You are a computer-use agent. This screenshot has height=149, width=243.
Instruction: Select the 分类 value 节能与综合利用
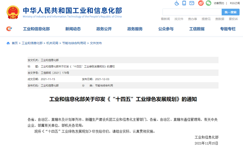click(104, 85)
